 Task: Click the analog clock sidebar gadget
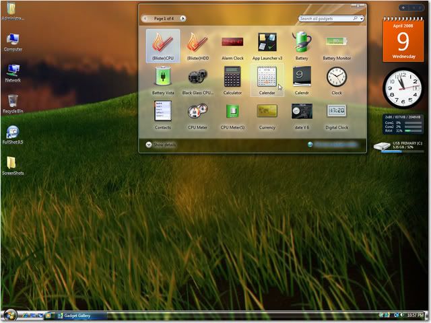pos(403,88)
